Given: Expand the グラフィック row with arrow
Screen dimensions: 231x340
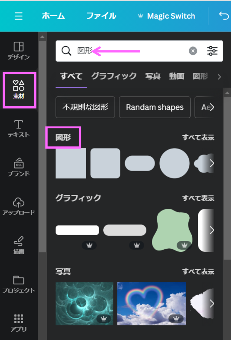Looking at the screenshot, I should 212,230.
